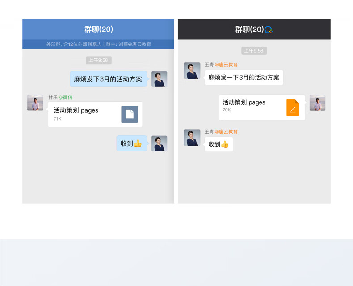Open woman's avatar beside 麻烦发下 message
Viewport: 353px width, 286px height.
[x=160, y=79]
